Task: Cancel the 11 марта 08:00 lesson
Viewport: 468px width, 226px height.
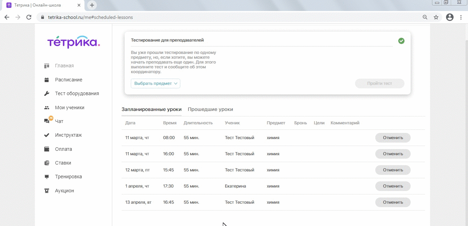Action: coord(393,138)
